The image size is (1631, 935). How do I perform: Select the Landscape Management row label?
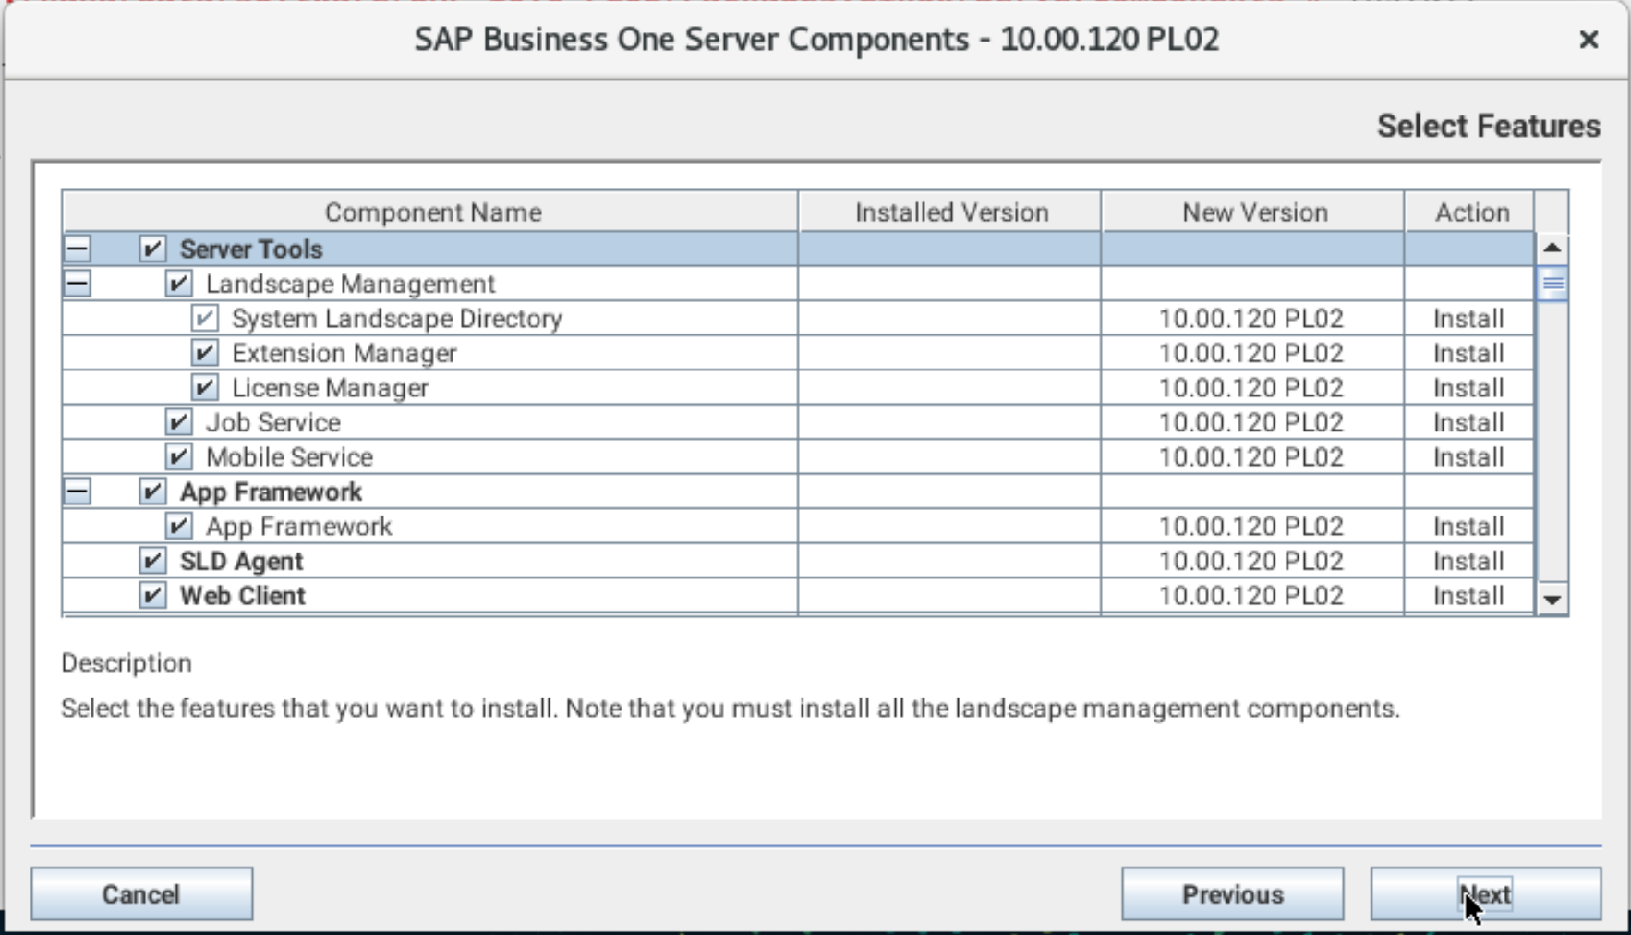click(x=350, y=284)
